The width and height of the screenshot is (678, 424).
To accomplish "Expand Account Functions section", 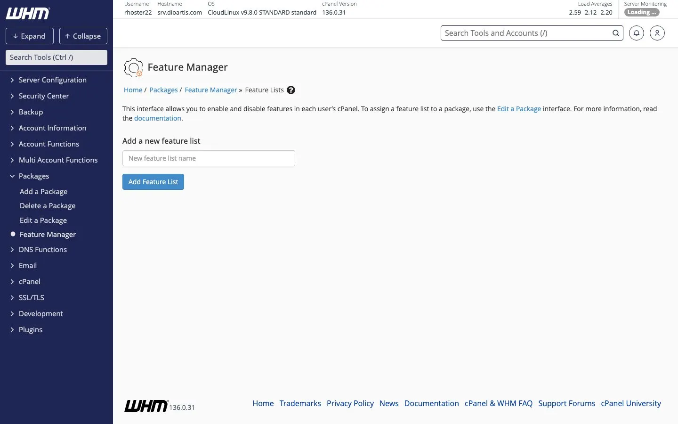I will (x=48, y=144).
